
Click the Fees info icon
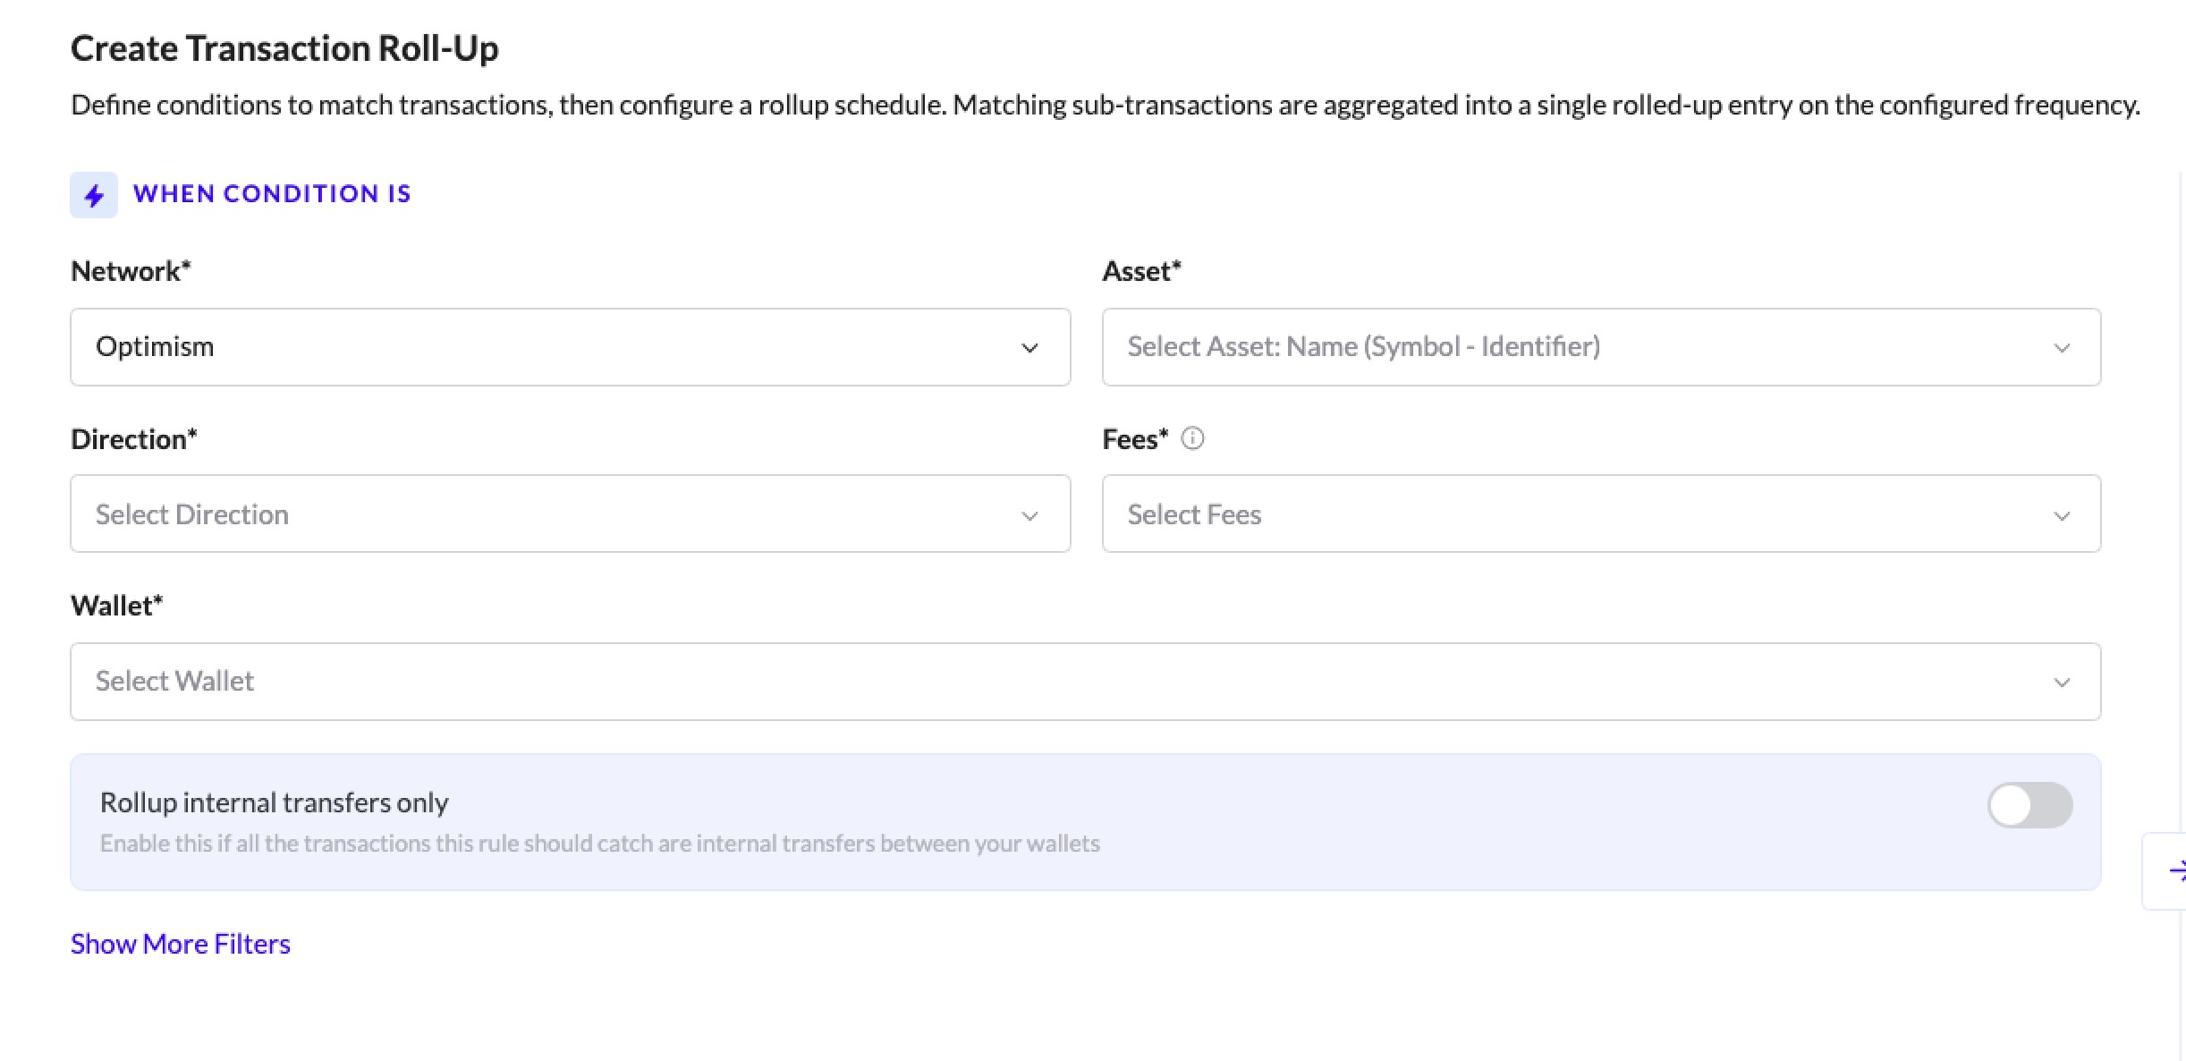1192,438
